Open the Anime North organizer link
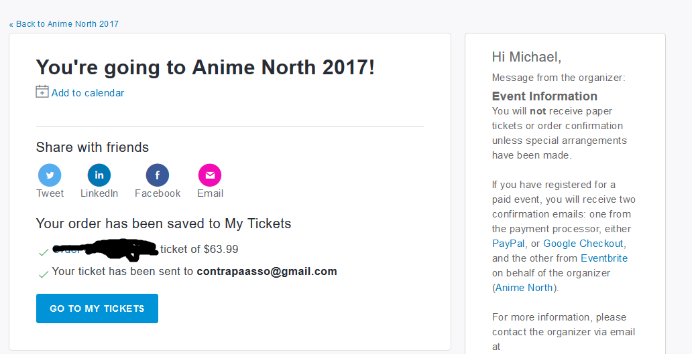 click(524, 288)
